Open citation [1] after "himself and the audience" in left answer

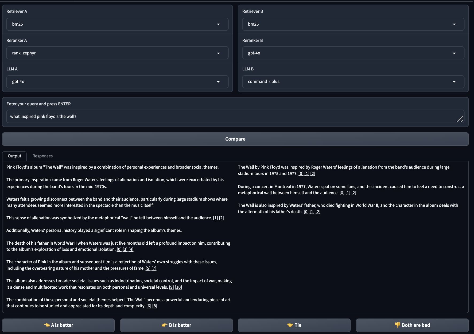pyautogui.click(x=215, y=218)
